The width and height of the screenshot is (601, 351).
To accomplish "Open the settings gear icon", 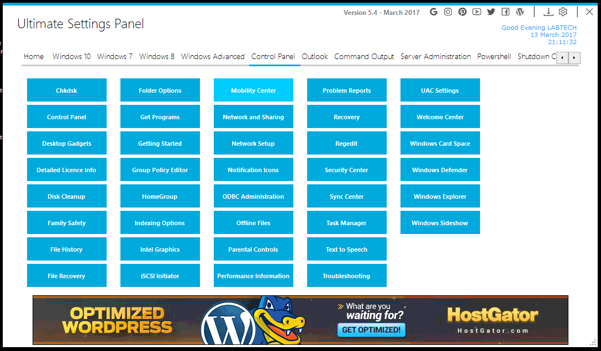I will (x=563, y=11).
